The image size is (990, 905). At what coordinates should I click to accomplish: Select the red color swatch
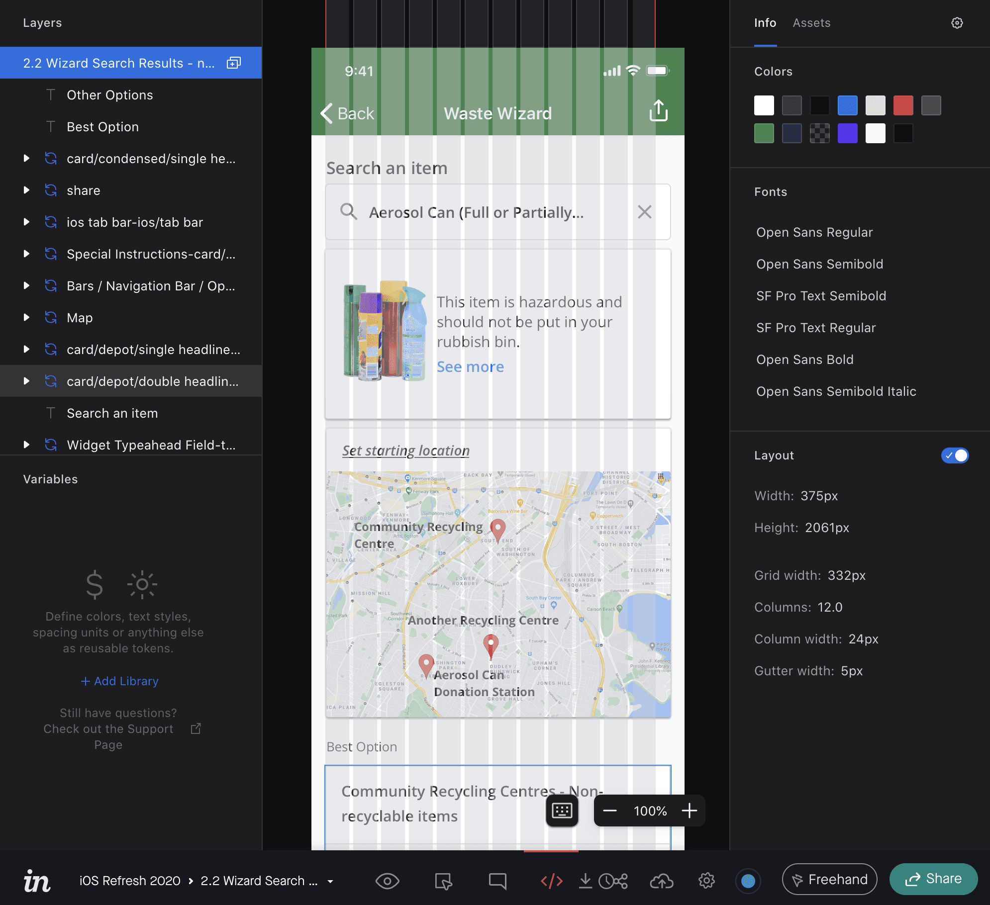click(x=903, y=105)
